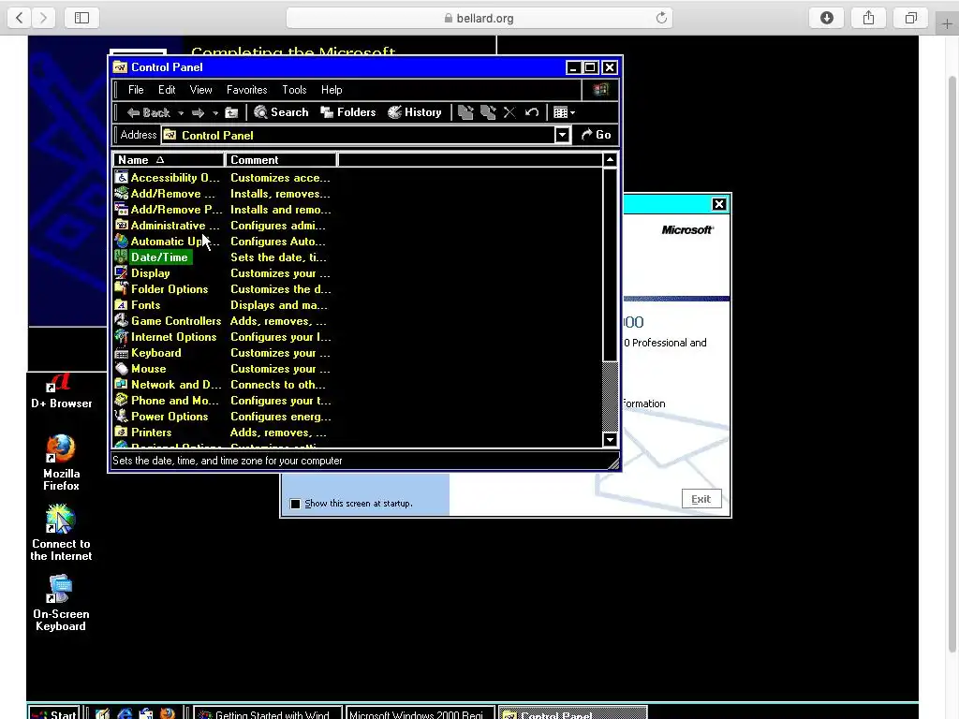Open the Windows Start button

(x=53, y=713)
